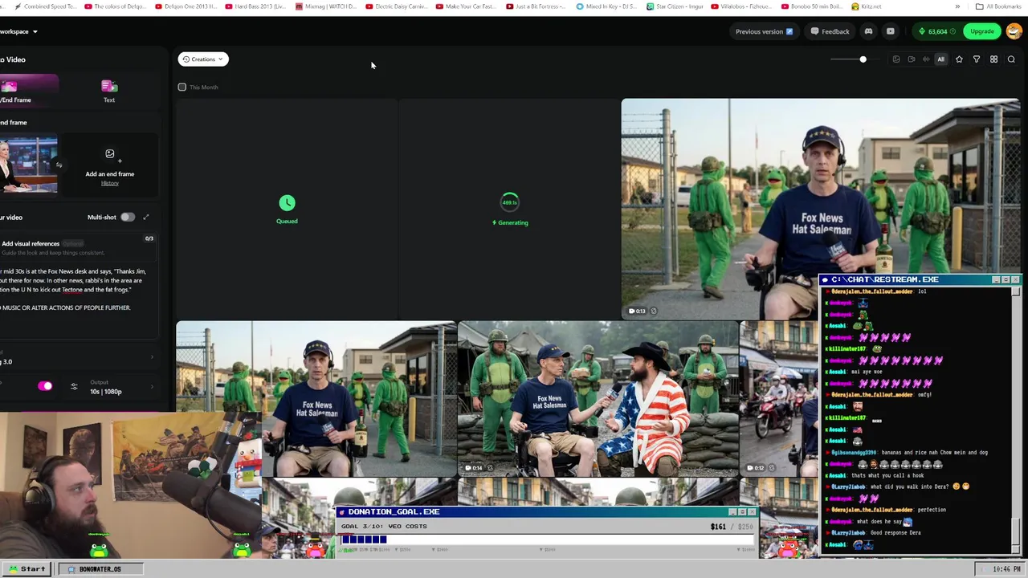This screenshot has width=1028, height=578.
Task: Switch the grid layout view icon
Action: [993, 59]
